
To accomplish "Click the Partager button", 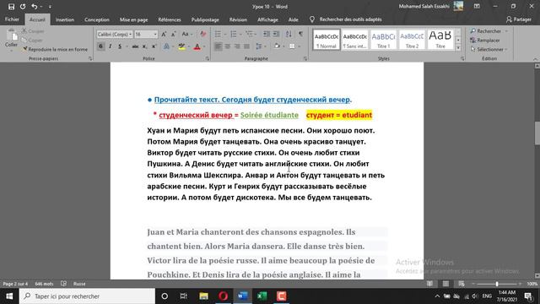I will 519,19.
